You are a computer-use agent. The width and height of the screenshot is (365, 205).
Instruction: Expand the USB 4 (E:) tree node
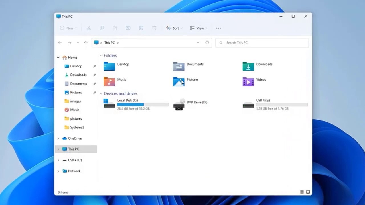tap(58, 160)
